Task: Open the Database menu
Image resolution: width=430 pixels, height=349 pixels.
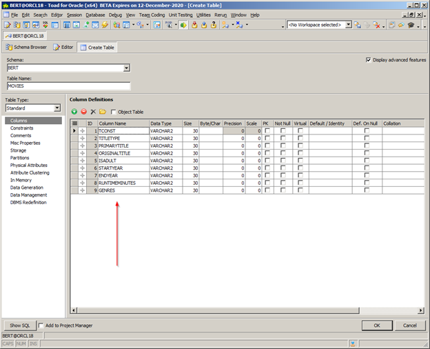Action: click(95, 14)
